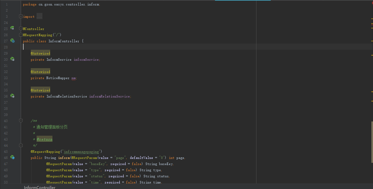The width and height of the screenshot is (373, 189).
Task: Open autowired dependency icon for informRelationService
Action: (12, 96)
